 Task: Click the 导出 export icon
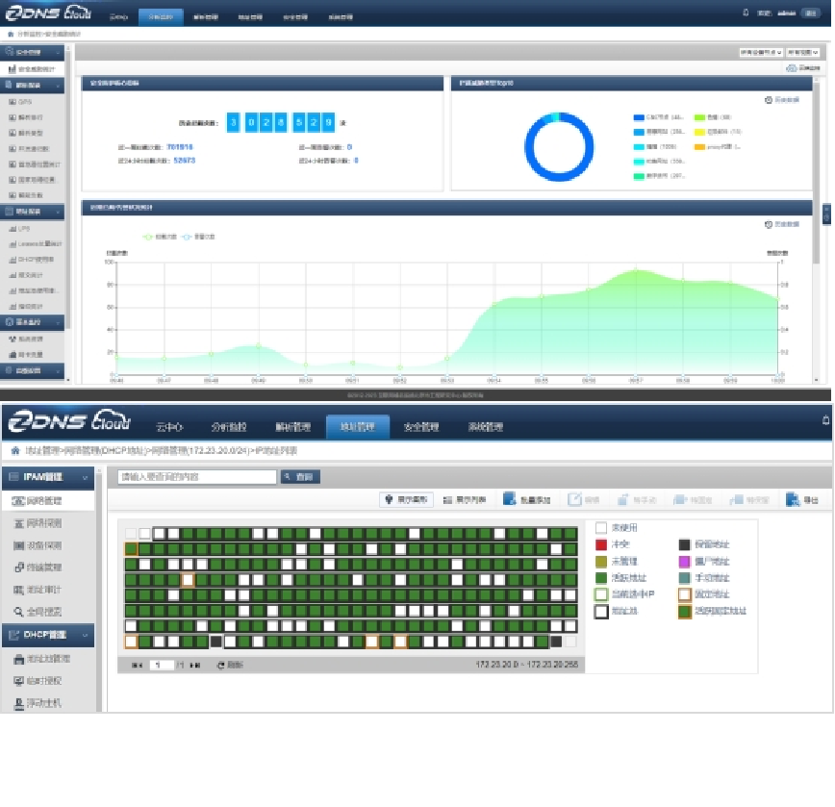[x=791, y=500]
